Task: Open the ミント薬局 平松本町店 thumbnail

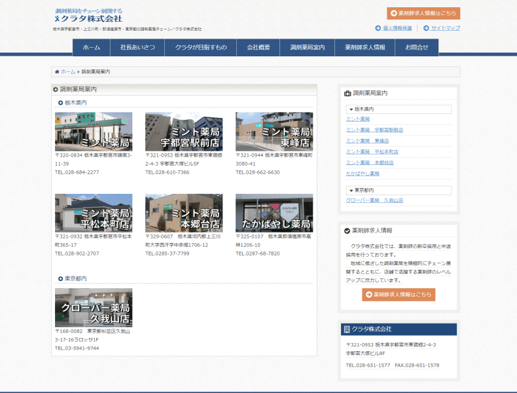Action: pyautogui.click(x=94, y=213)
